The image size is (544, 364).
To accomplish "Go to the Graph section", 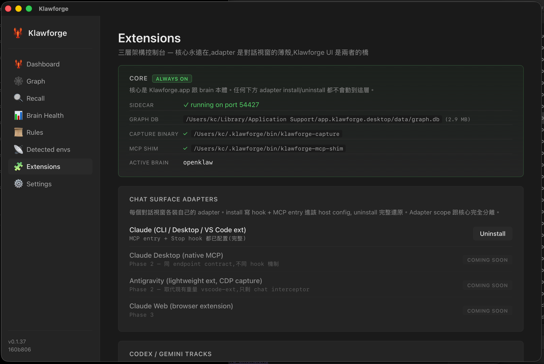I will point(50,81).
